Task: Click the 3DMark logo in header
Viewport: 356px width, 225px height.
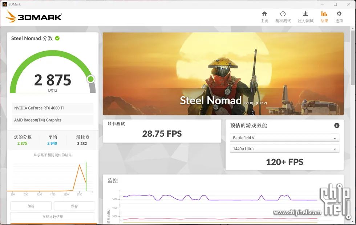Action: [x=33, y=17]
